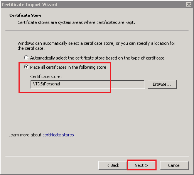Click the Automatically select option label text

coord(97,58)
